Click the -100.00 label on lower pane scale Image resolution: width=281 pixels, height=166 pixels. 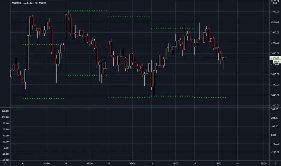click(x=275, y=144)
